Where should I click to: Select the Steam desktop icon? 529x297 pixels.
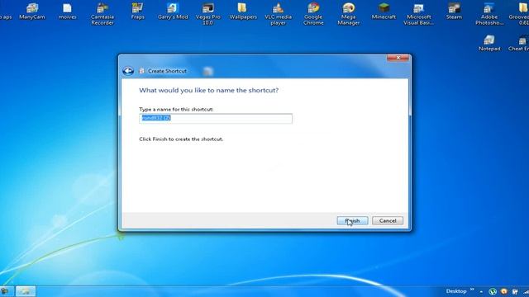tap(454, 11)
